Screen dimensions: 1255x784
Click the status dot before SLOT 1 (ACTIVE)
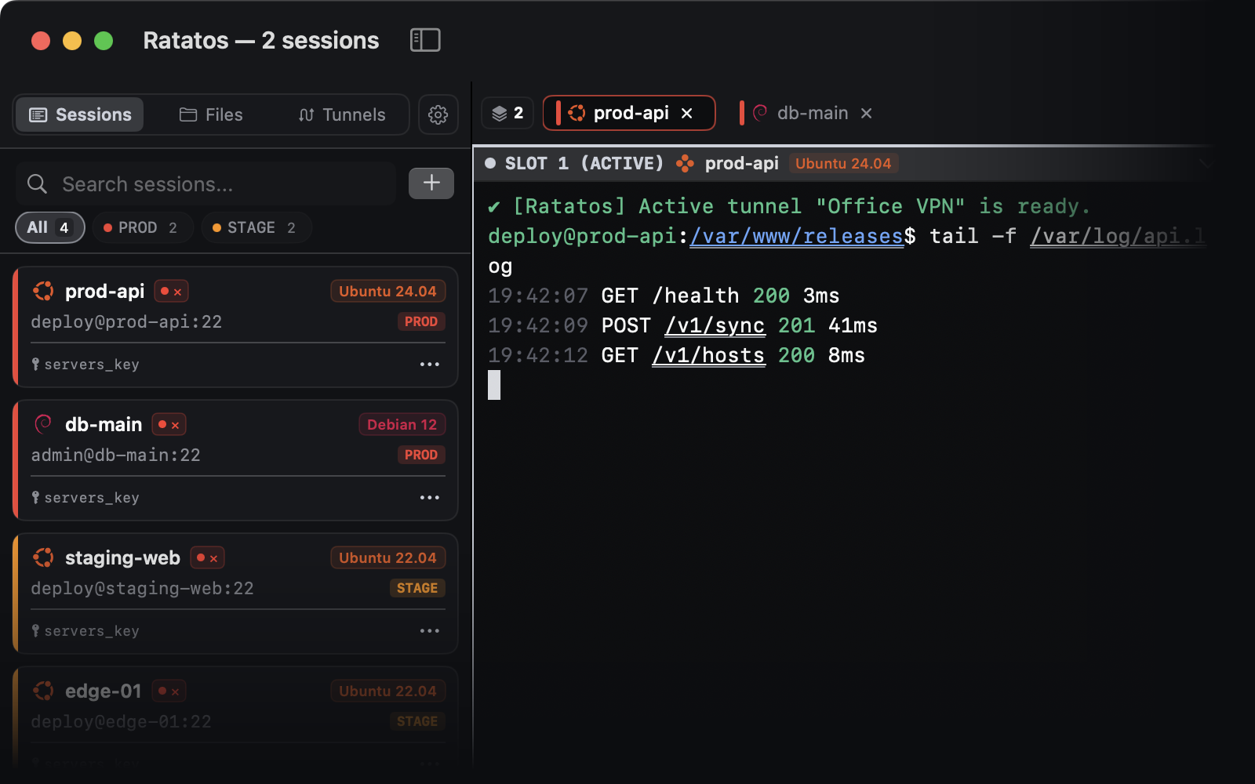pyautogui.click(x=490, y=163)
